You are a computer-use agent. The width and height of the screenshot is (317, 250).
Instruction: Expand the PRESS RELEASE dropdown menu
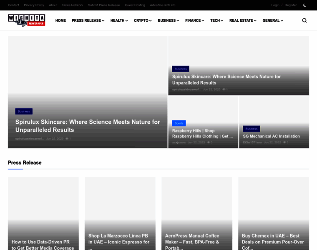[x=88, y=20]
